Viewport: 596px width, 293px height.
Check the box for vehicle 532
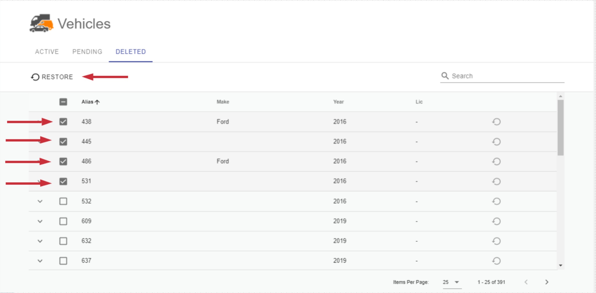point(63,201)
